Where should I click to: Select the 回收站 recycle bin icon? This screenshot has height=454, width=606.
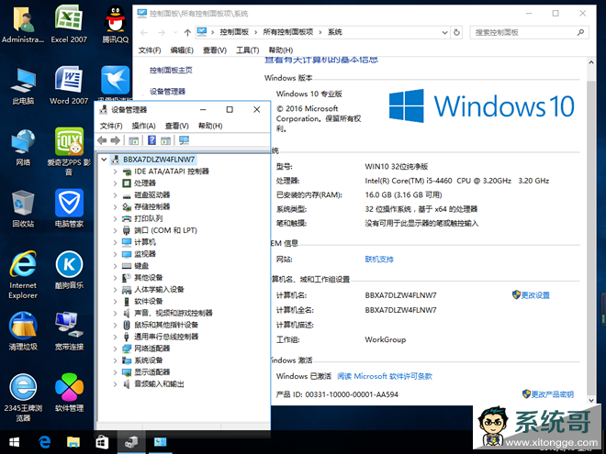click(x=23, y=208)
